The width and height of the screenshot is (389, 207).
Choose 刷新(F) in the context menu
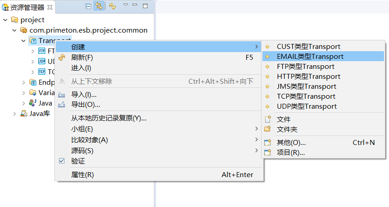tap(82, 58)
